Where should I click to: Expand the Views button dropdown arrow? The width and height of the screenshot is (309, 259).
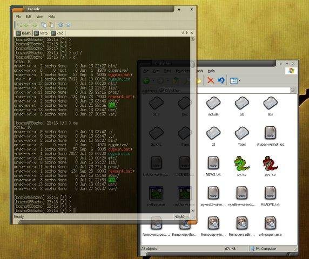239,80
